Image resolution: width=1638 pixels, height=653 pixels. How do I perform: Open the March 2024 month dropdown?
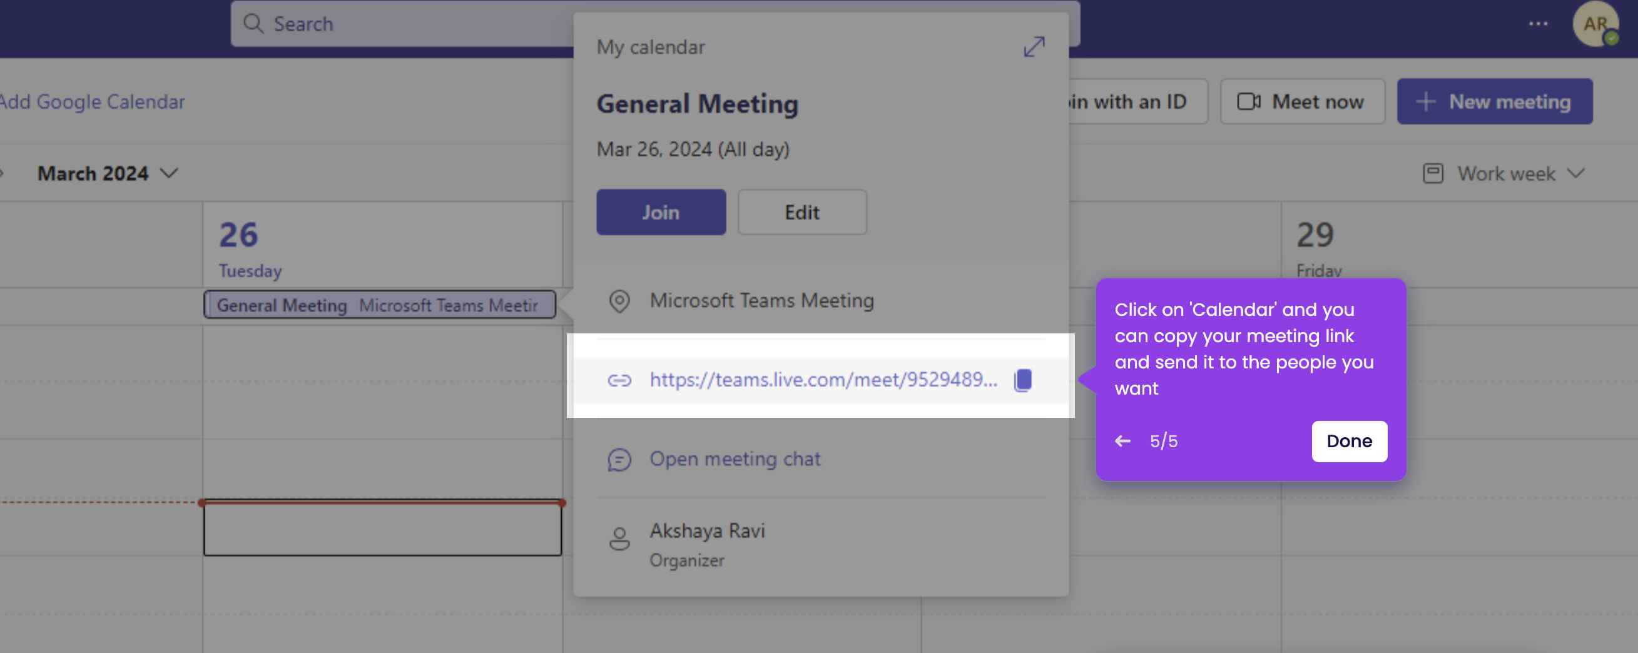(169, 173)
